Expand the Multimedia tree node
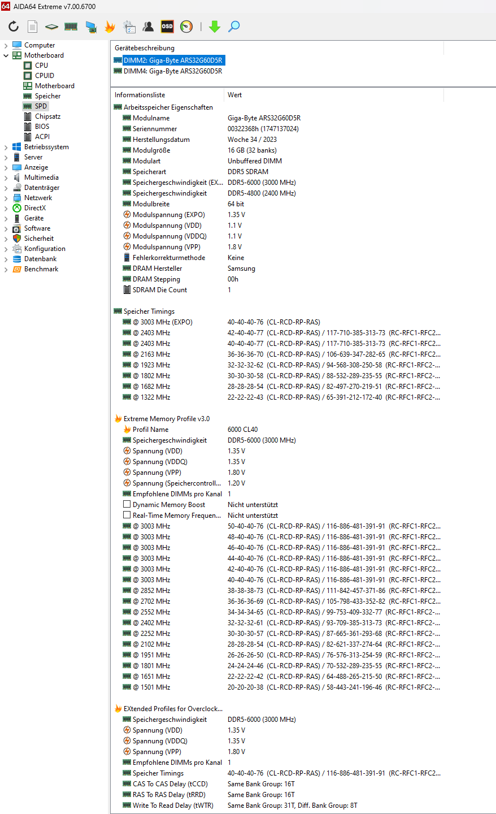 [6, 177]
